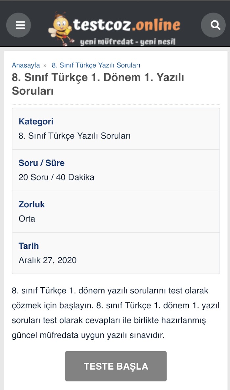Click the '8. Sınıf Türkçe 1. Dönem 1. Yazılı Soruları' heading
This screenshot has width=230, height=390.
pyautogui.click(x=98, y=84)
